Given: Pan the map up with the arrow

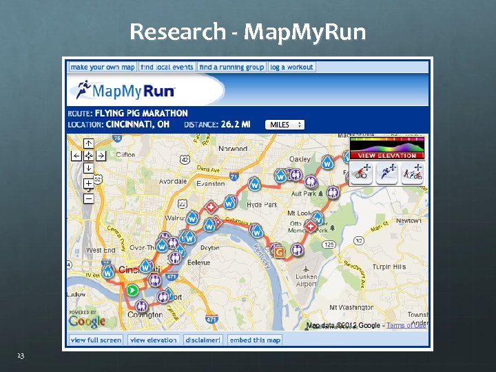Looking at the screenshot, I should tap(89, 143).
